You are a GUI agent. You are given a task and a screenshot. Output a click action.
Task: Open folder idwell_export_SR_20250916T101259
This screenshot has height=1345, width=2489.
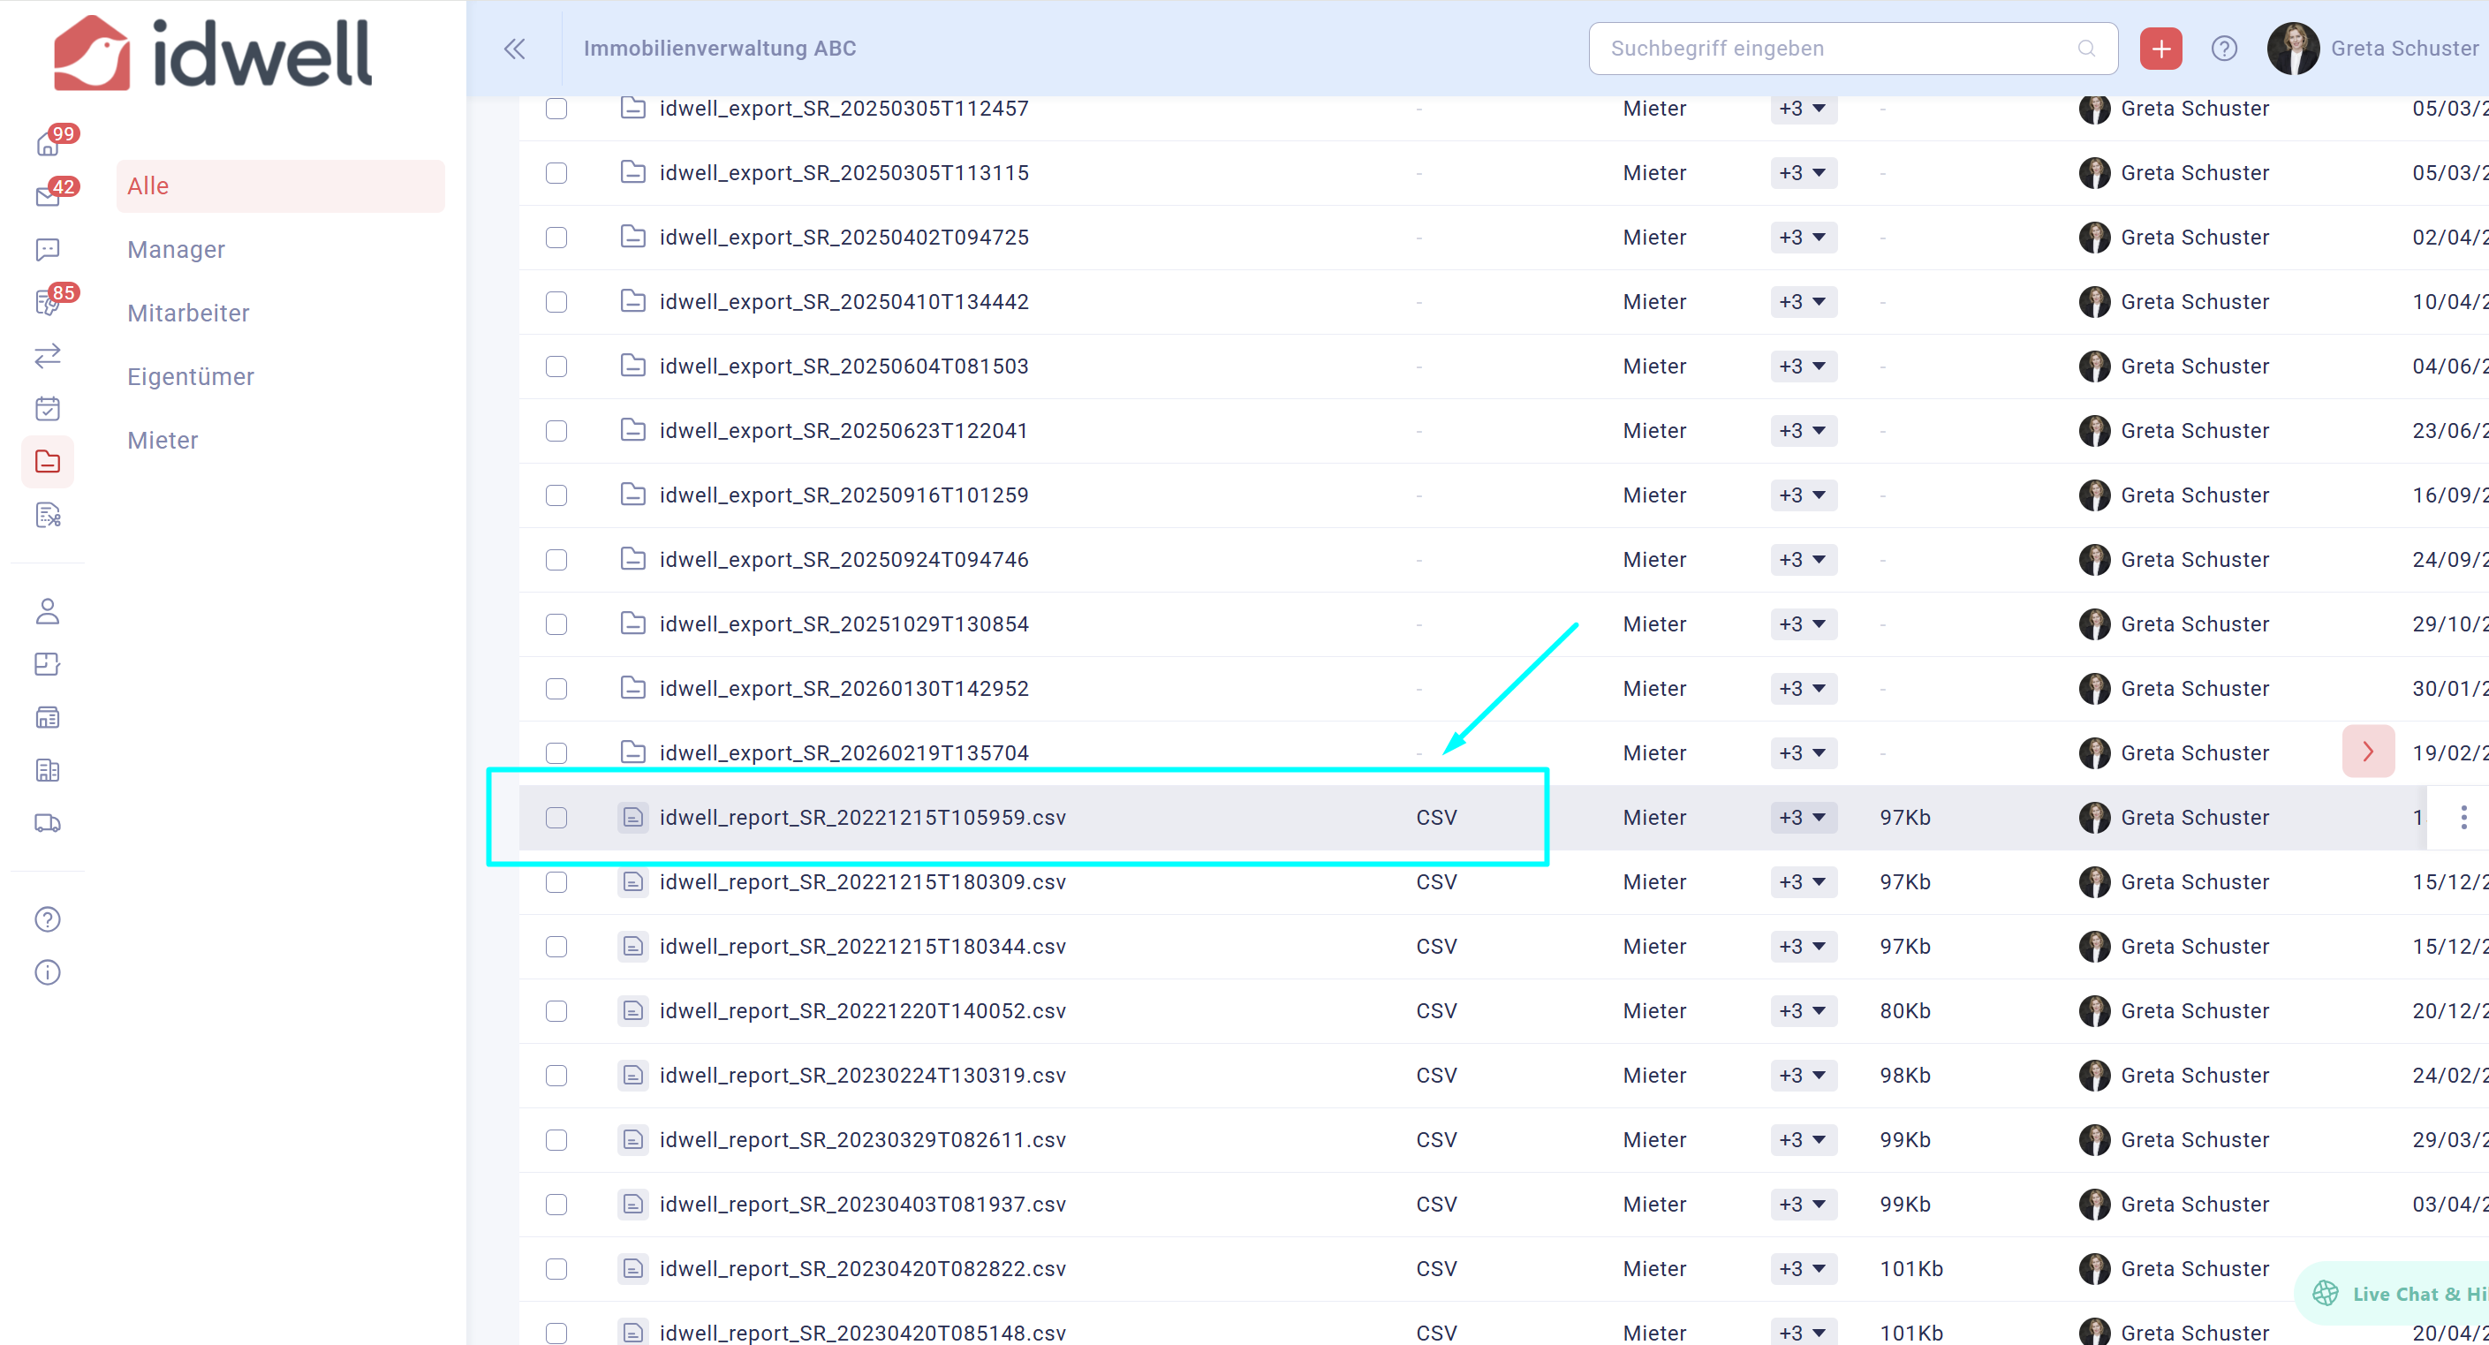click(843, 495)
